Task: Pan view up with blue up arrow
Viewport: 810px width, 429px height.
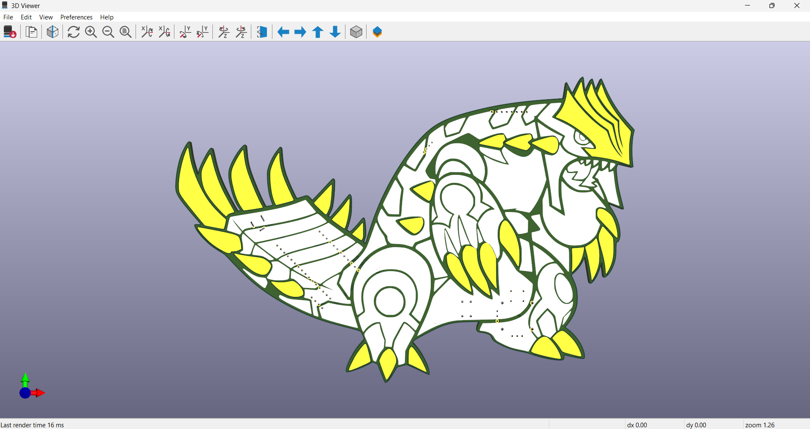Action: click(318, 32)
